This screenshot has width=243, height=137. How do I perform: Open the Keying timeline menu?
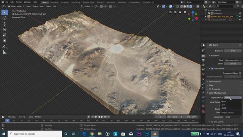(x=23, y=117)
